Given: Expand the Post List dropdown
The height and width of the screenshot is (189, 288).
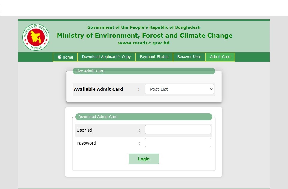Looking at the screenshot, I should 179,89.
